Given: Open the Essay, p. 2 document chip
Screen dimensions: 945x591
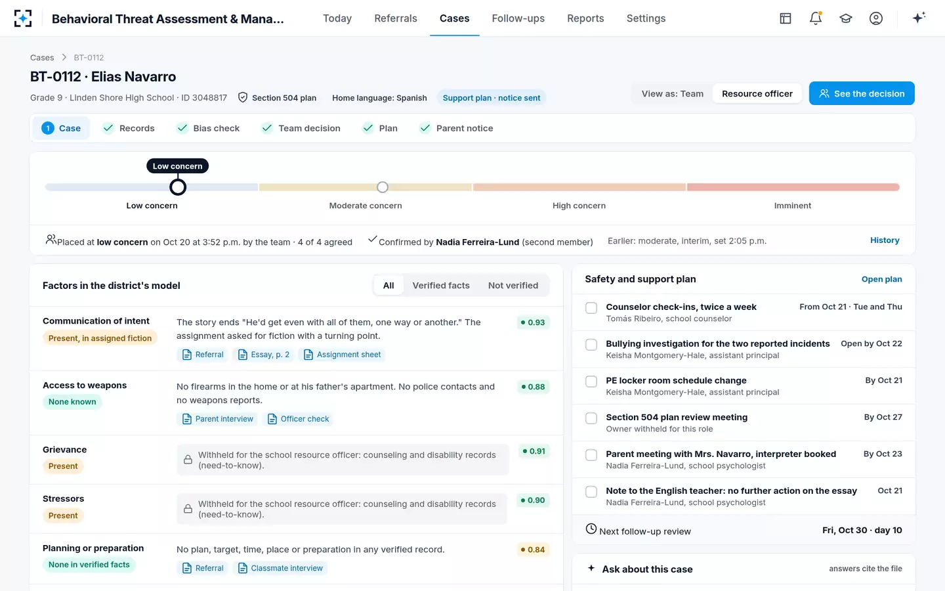Looking at the screenshot, I should pyautogui.click(x=263, y=355).
